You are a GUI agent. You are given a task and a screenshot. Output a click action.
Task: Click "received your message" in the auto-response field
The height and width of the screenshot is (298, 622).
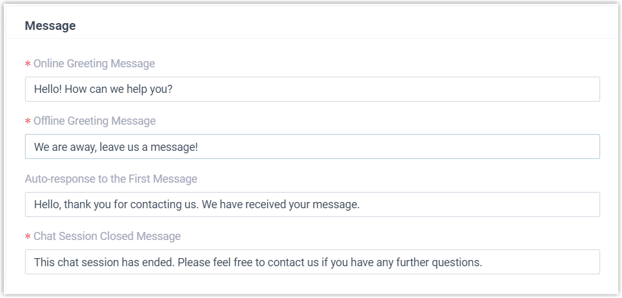click(x=303, y=204)
